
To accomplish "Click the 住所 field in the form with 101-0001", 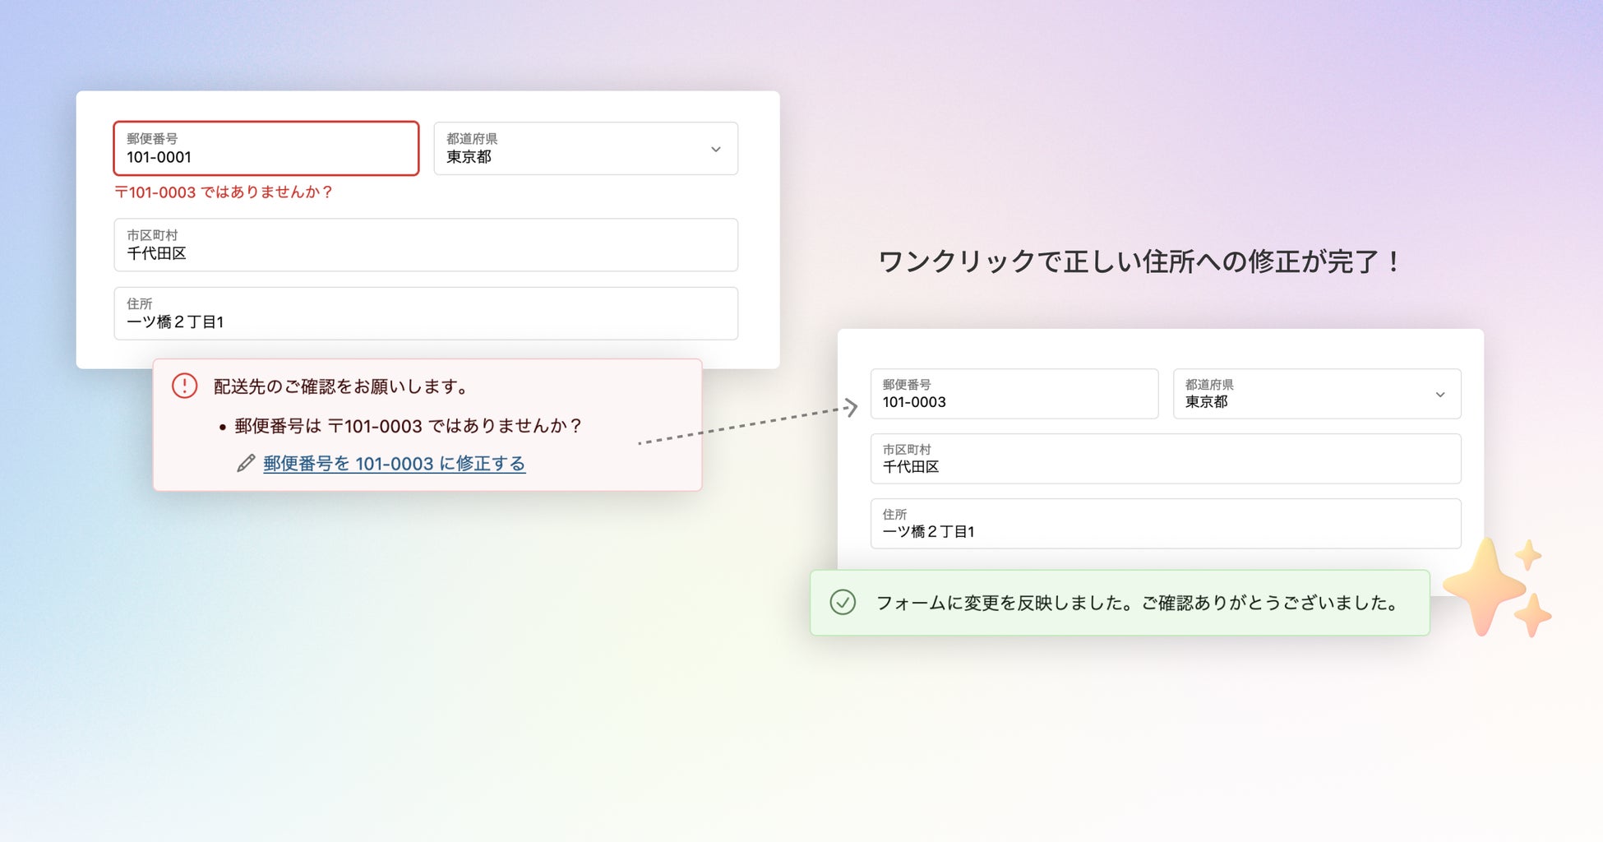I will tap(426, 313).
